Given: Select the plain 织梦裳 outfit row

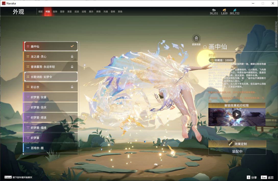Looking at the screenshot, I should pyautogui.click(x=51, y=138).
